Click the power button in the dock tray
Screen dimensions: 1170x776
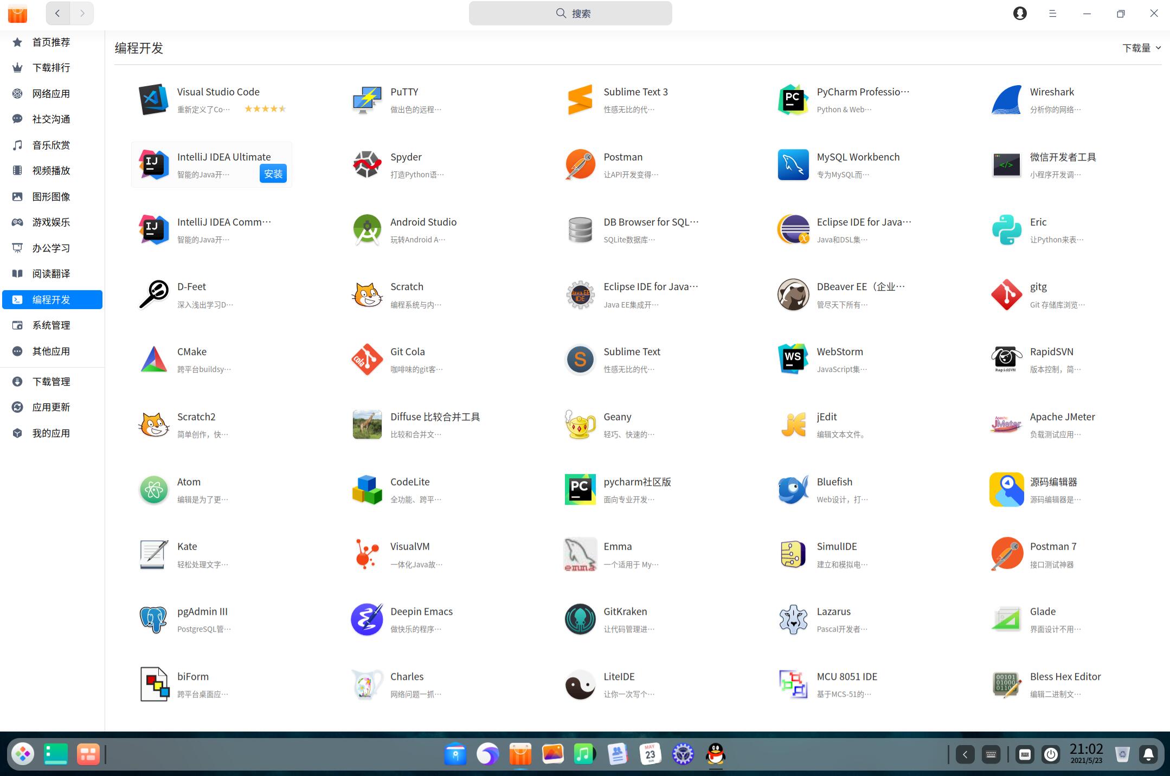(1051, 754)
